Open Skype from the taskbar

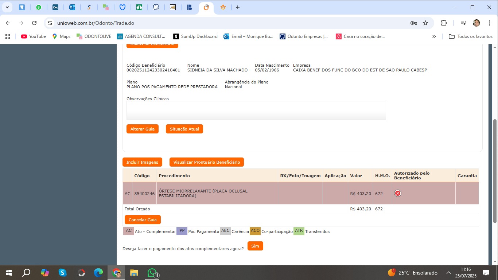pos(63,273)
